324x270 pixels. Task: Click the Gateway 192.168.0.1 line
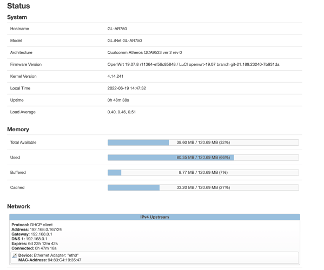click(x=32, y=234)
